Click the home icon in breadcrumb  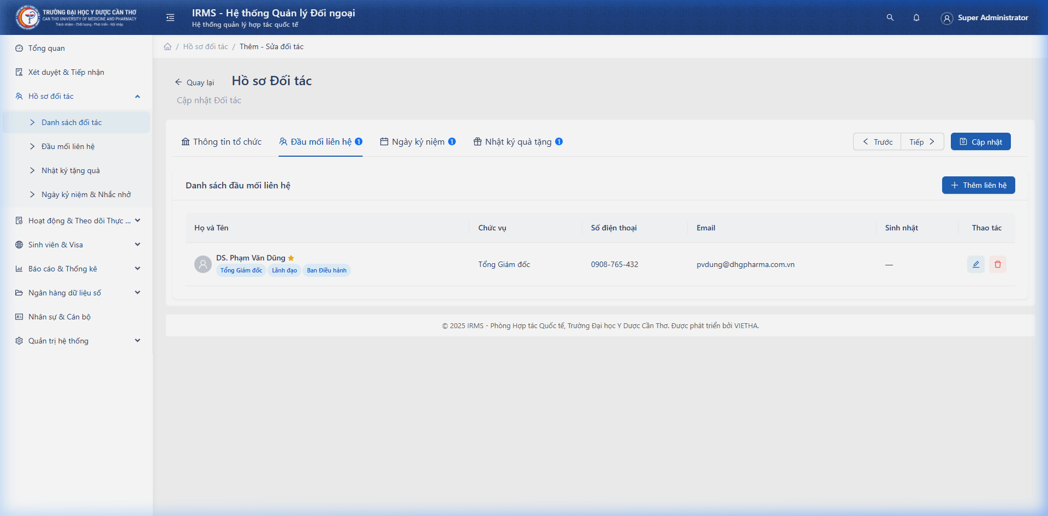click(x=168, y=46)
